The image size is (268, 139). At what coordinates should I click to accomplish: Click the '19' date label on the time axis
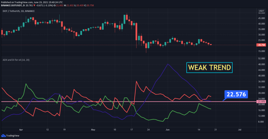64,130
